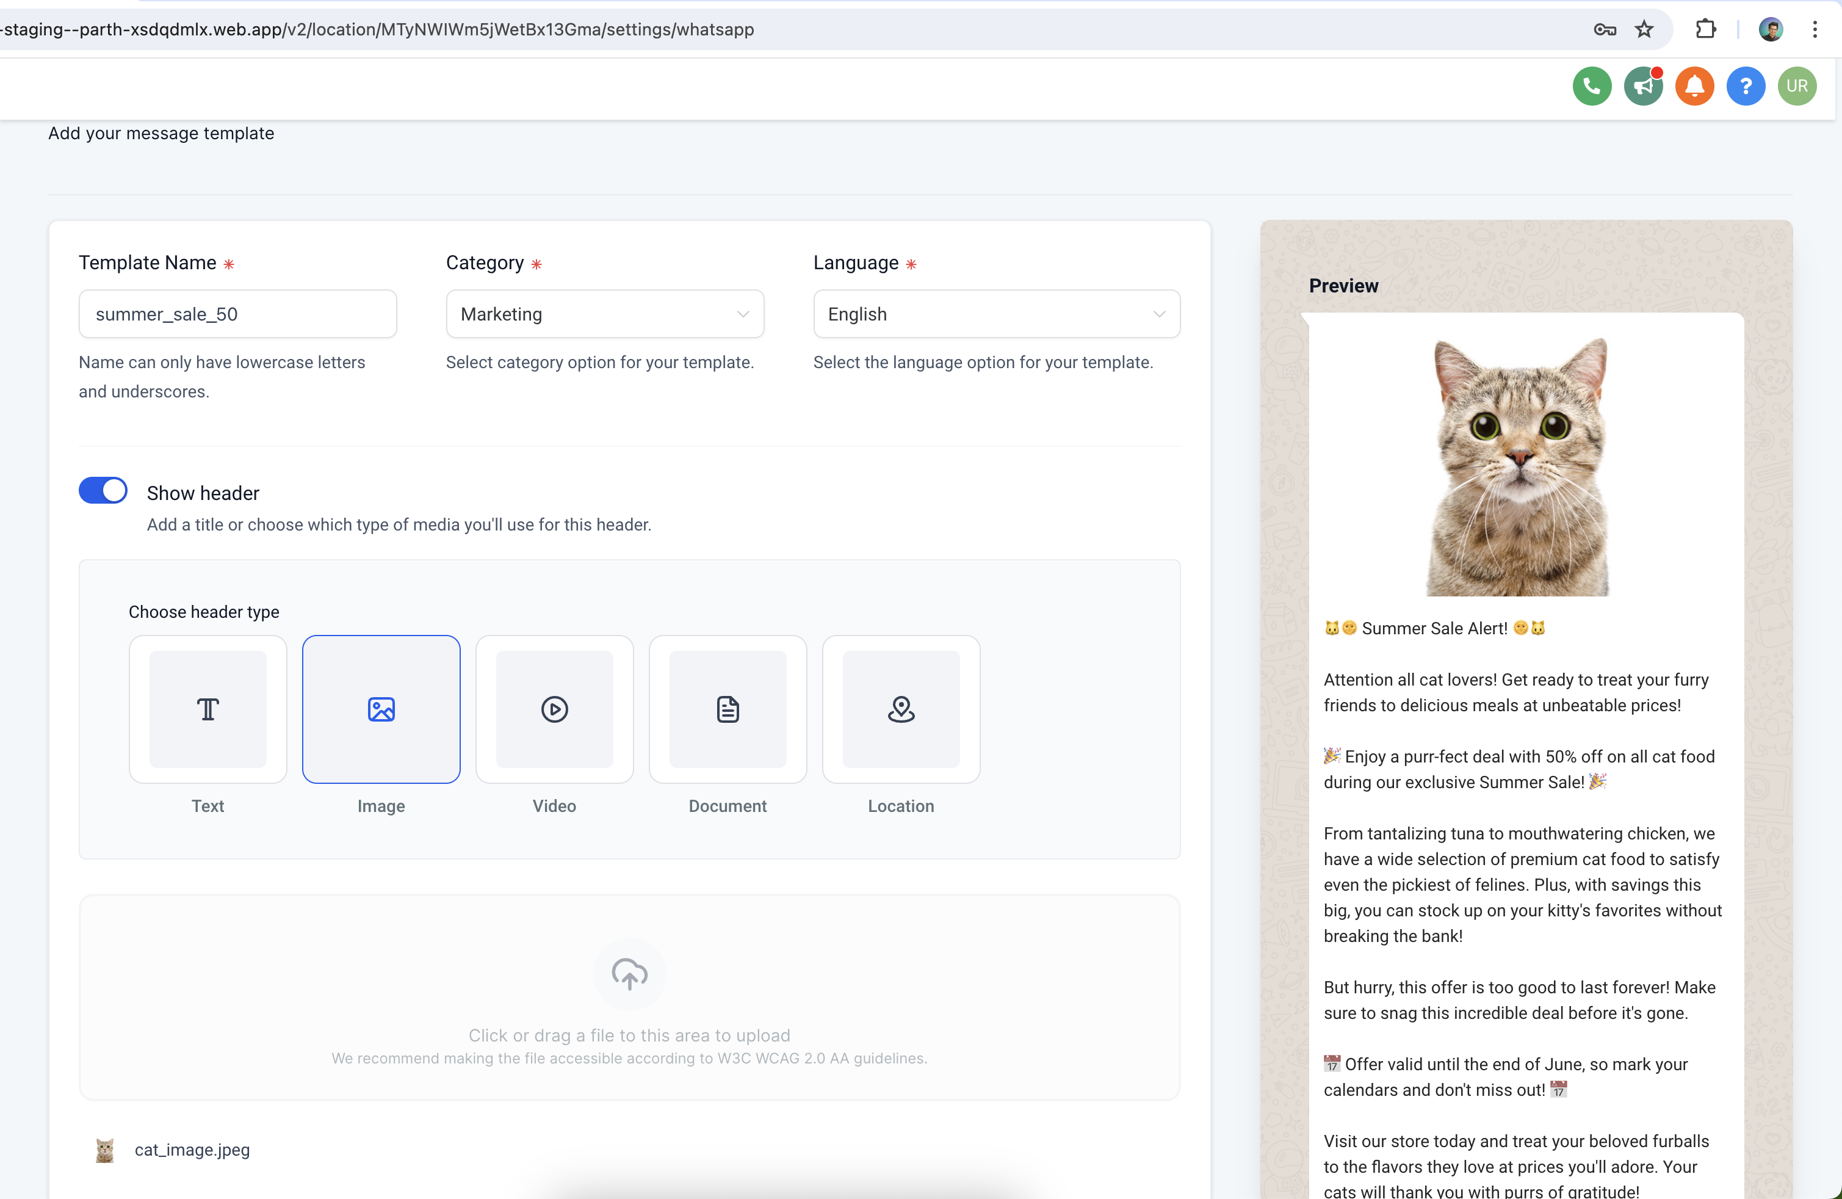Open the browser extensions puzzle icon
Screen dimensions: 1842x1199
(1705, 29)
